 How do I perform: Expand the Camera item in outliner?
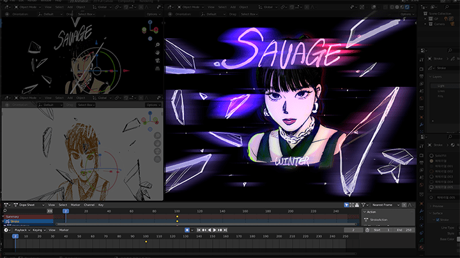[425, 24]
